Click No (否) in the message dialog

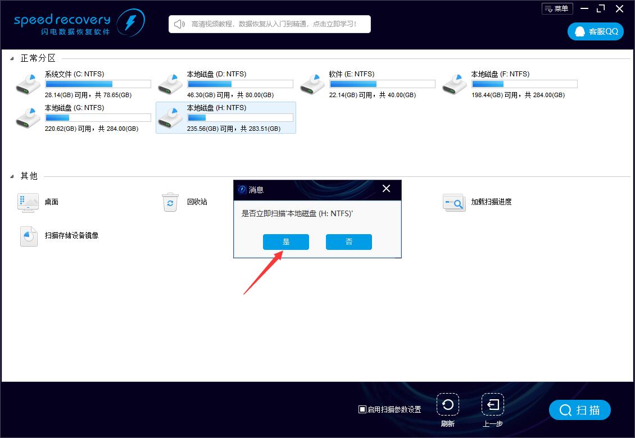point(349,242)
